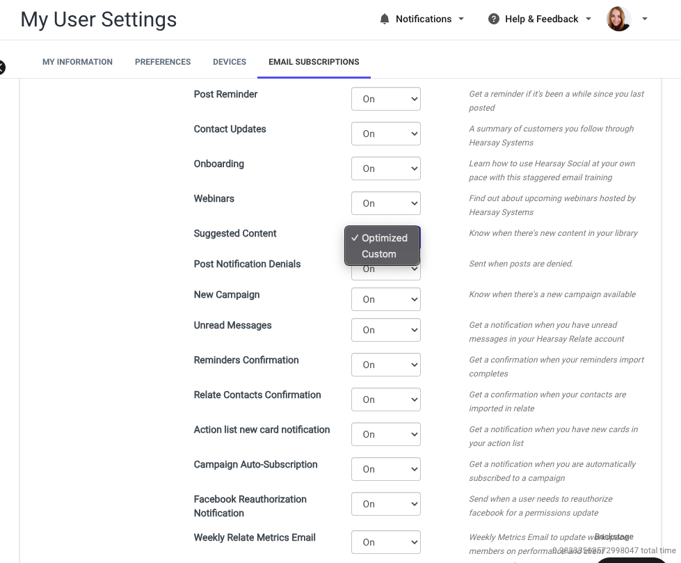This screenshot has height=563, width=681.
Task: Open the Post Reminder On dropdown
Action: [x=385, y=99]
